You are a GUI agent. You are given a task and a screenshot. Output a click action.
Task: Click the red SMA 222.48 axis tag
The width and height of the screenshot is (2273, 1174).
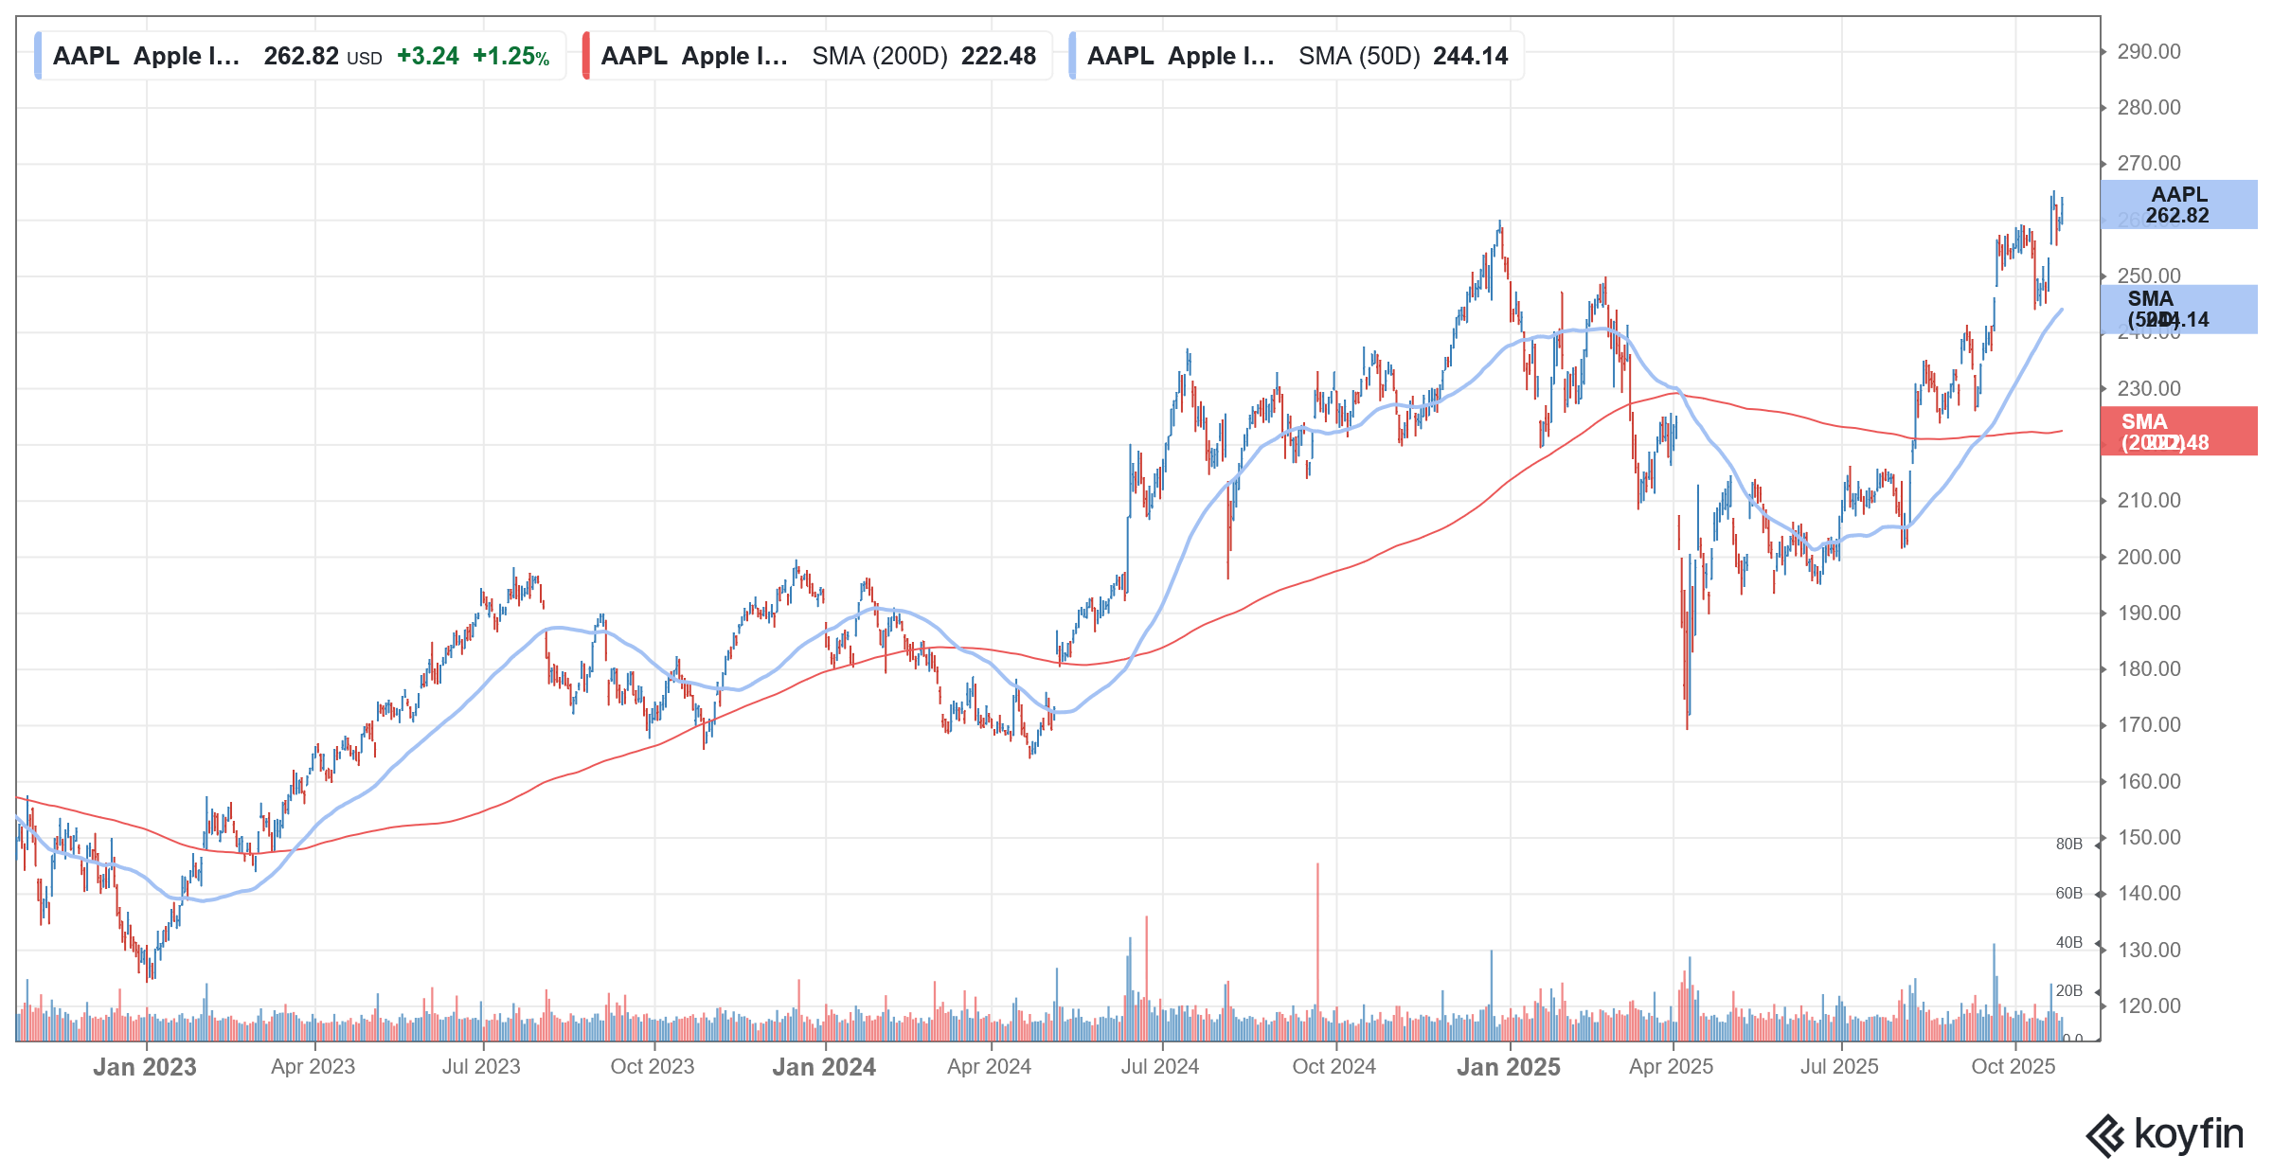tap(2177, 432)
